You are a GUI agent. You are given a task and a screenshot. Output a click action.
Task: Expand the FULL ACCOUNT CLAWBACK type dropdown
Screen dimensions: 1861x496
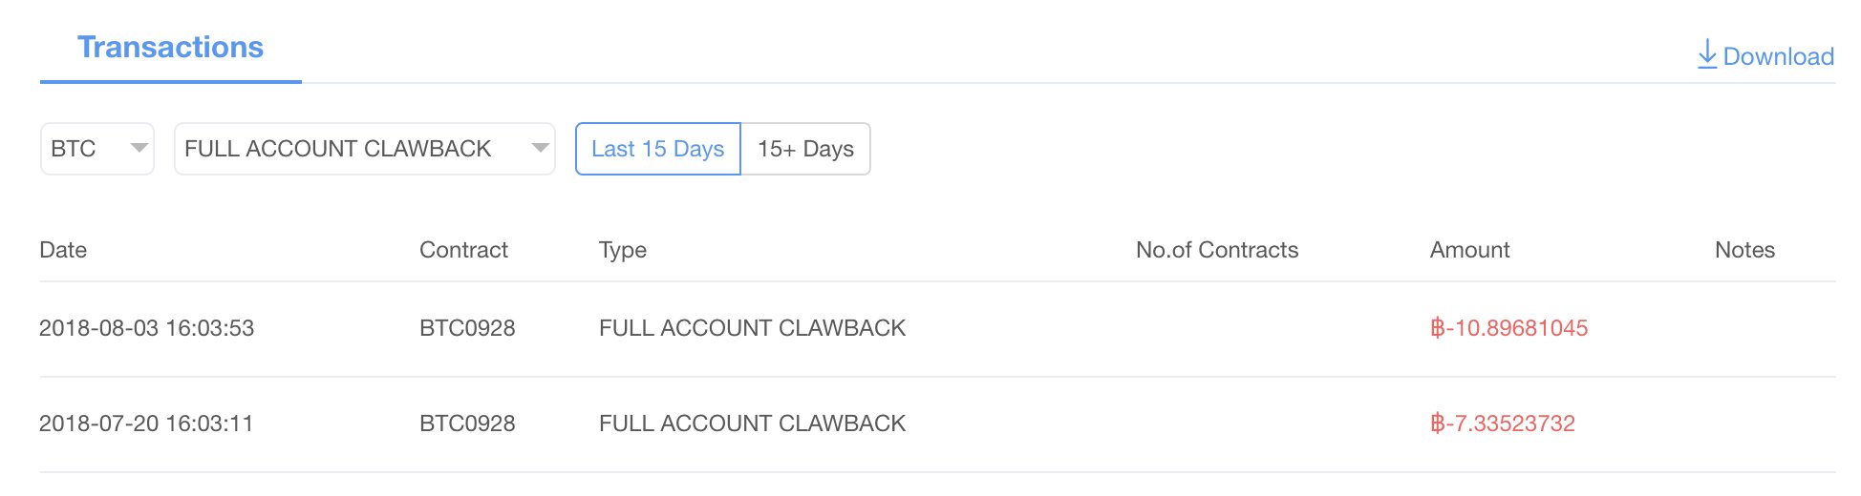tap(365, 149)
